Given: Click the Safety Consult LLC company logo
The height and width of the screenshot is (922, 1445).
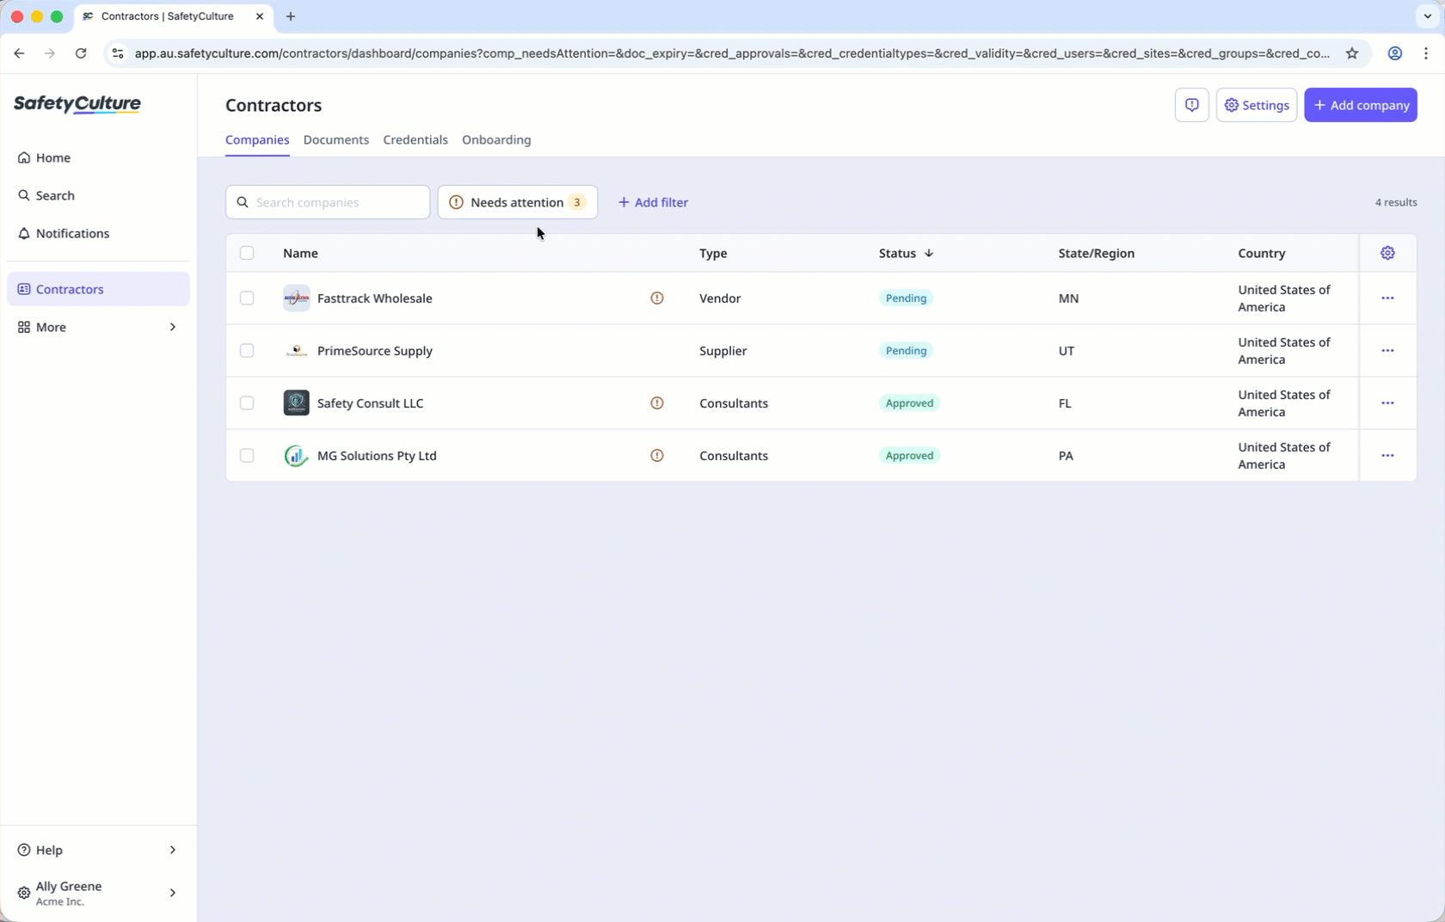Looking at the screenshot, I should click(296, 403).
